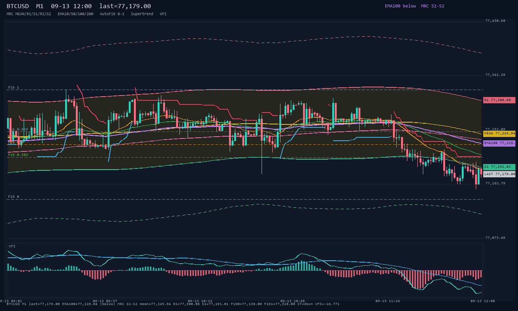Image resolution: width=518 pixels, height=311 pixels.
Task: Click the purple EMA100 price tag
Action: [499, 143]
